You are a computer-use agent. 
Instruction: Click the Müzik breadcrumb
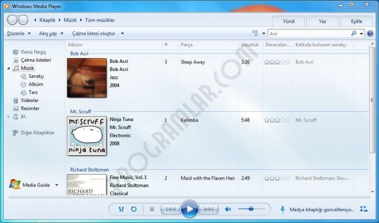70,20
